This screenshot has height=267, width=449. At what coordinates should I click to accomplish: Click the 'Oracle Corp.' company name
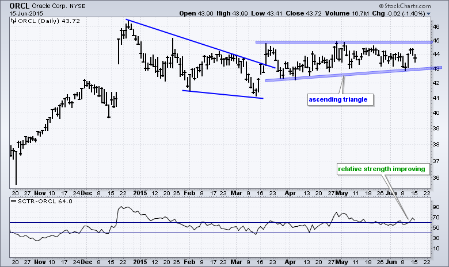click(x=49, y=6)
